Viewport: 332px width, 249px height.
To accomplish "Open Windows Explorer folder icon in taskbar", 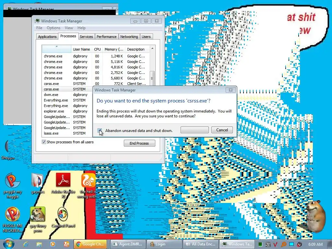I will 39,244.
